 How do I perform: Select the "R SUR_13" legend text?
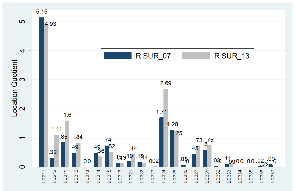point(231,56)
